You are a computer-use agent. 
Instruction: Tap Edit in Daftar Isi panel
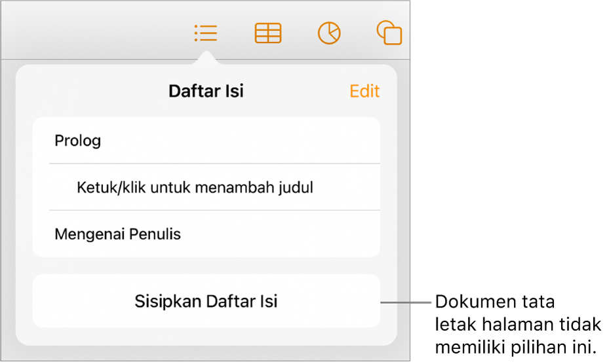click(x=364, y=91)
